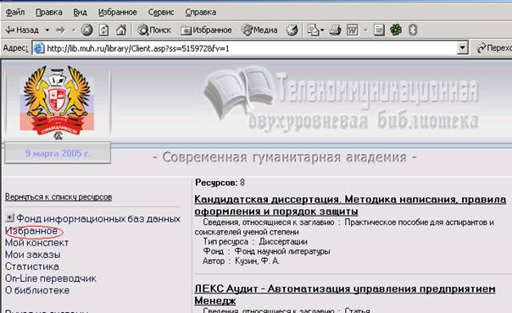Click the History clock icon
Screen dimensions: 512x313
pyautogui.click(x=292, y=30)
